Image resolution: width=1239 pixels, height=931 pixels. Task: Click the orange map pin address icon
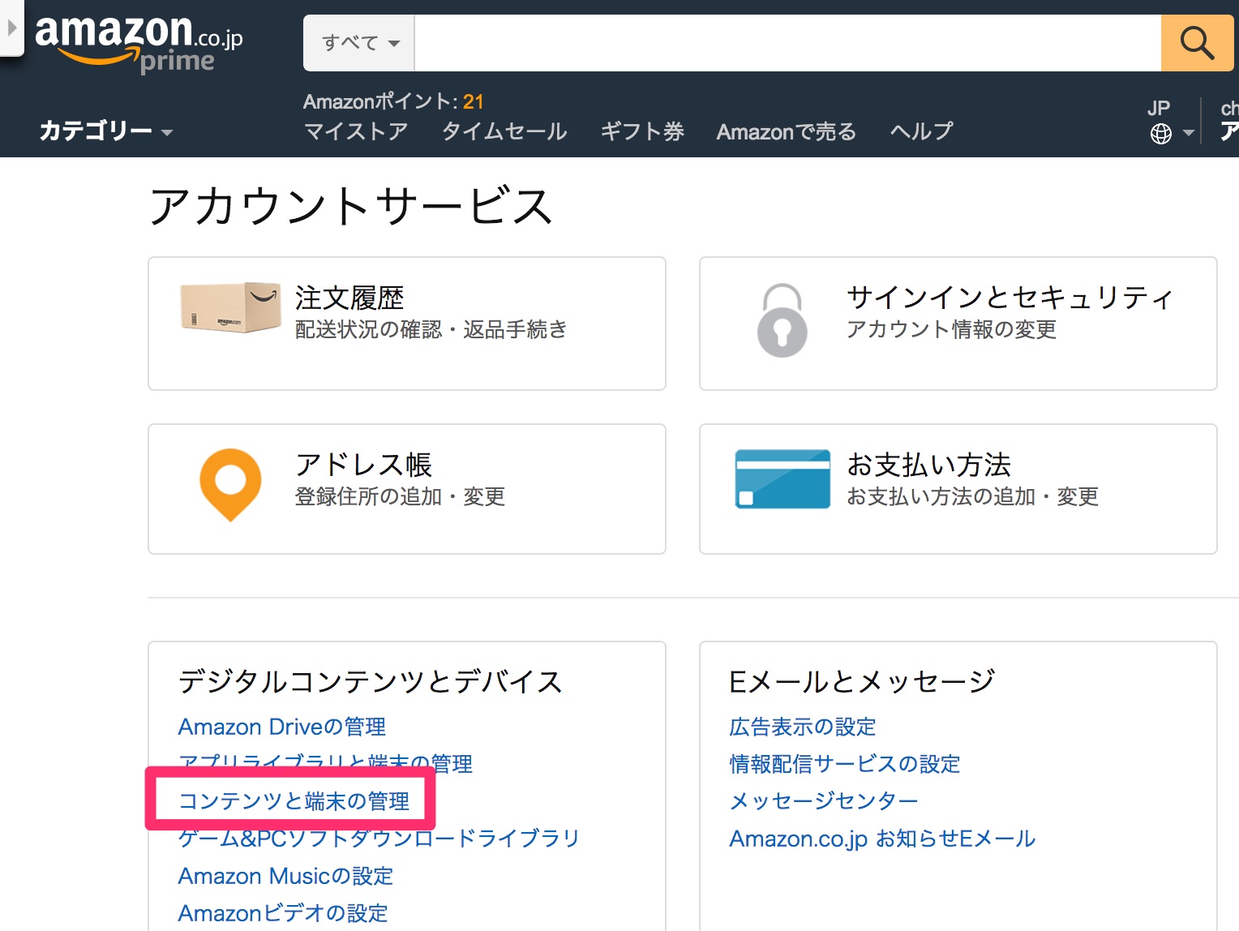coord(230,485)
